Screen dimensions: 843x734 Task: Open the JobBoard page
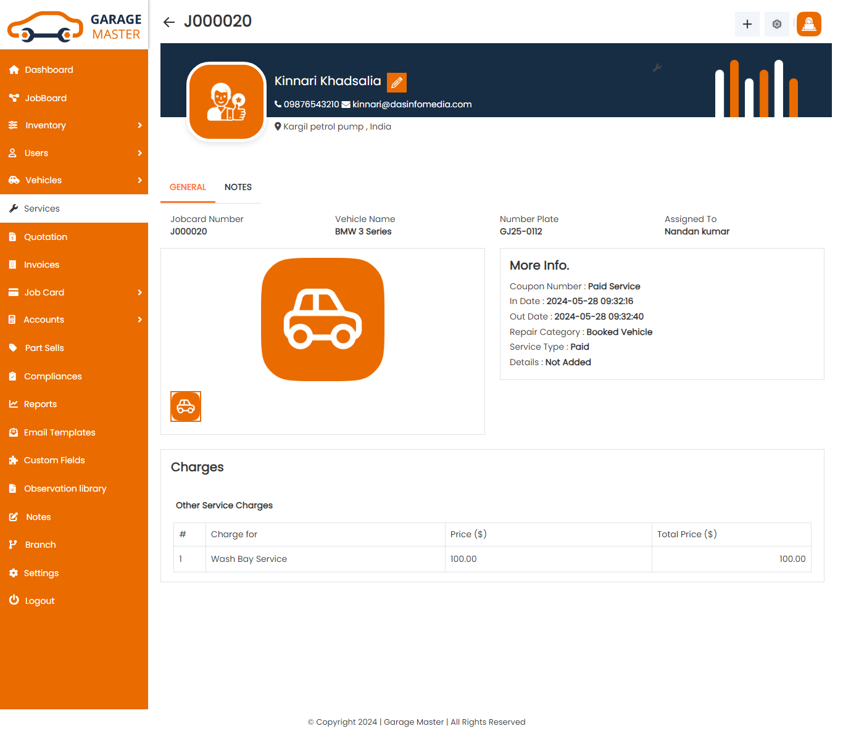point(46,98)
